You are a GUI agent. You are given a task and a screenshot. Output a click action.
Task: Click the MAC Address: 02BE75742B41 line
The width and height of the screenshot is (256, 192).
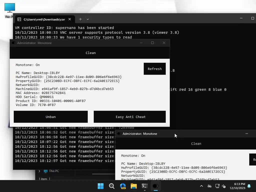click(41, 93)
